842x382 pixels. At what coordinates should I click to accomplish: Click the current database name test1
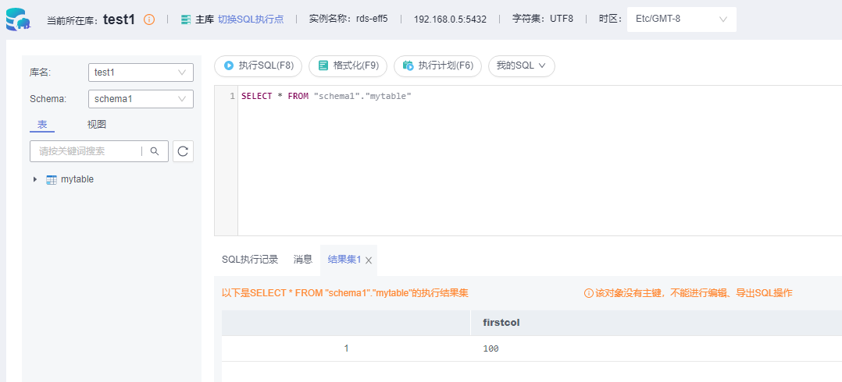(119, 19)
